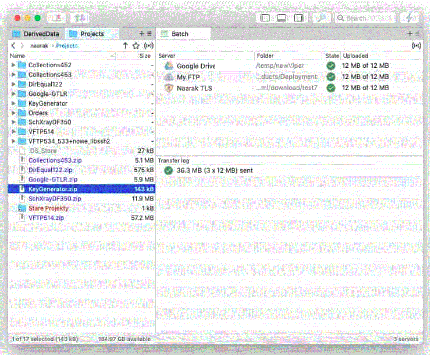The height and width of the screenshot is (355, 430).
Task: Expand the Orders folder
Action: 13,113
